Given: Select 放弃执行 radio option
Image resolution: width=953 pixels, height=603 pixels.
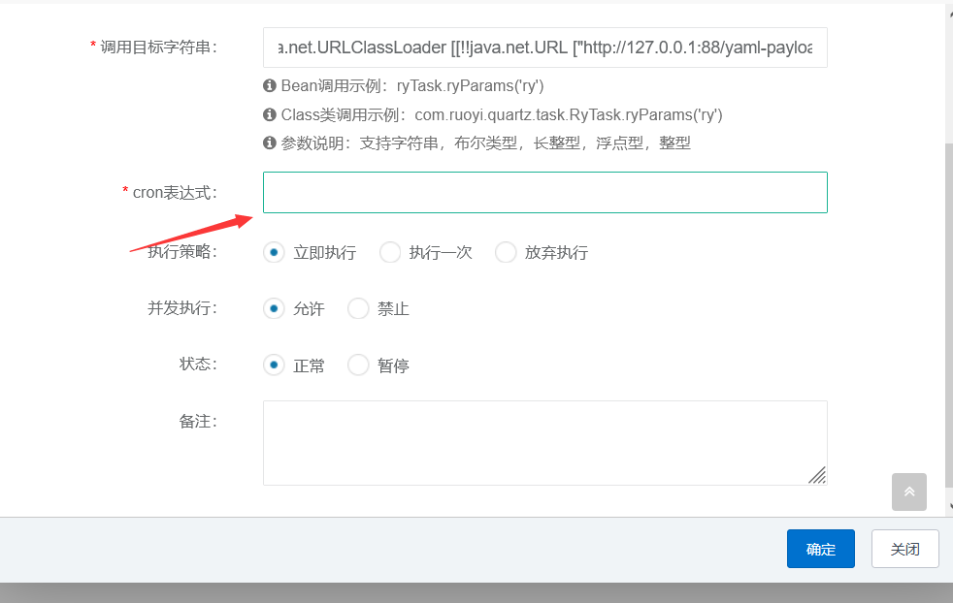Looking at the screenshot, I should (x=506, y=252).
